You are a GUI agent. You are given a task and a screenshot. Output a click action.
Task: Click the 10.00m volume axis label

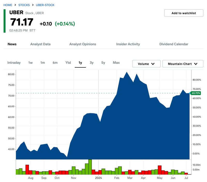pos(197,165)
